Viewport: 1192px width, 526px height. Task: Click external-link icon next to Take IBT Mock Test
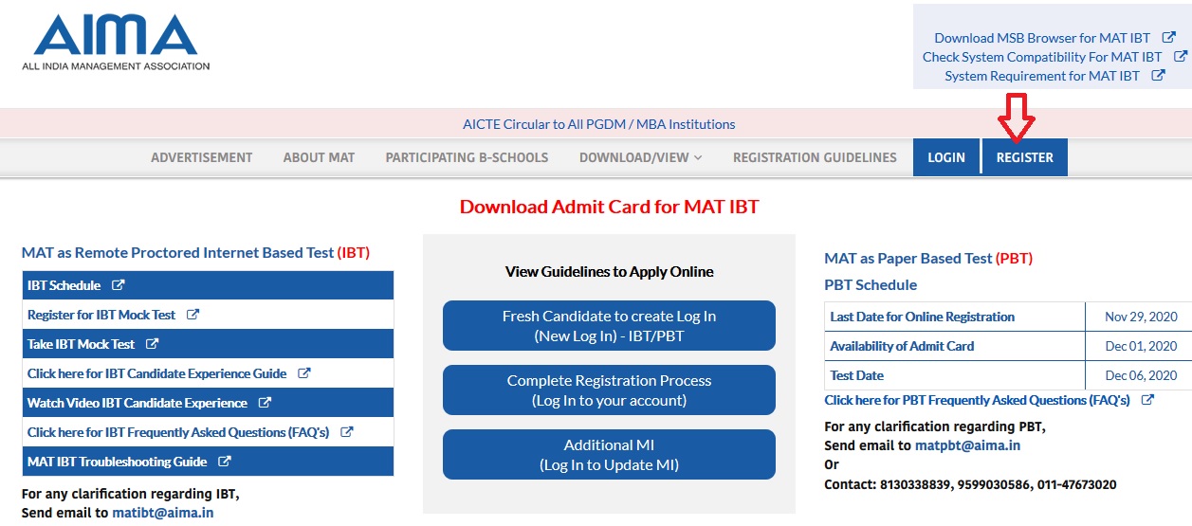tap(152, 344)
